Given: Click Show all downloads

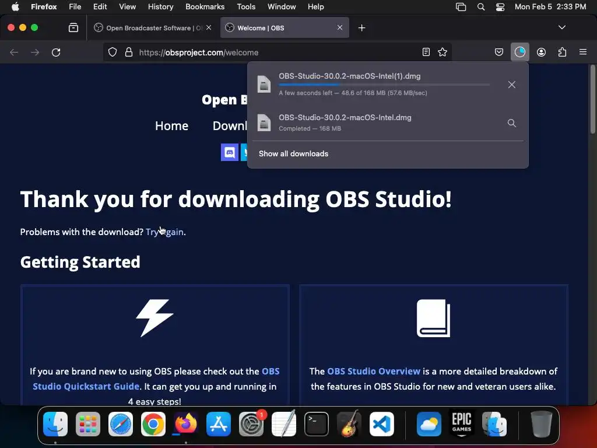Looking at the screenshot, I should [293, 153].
